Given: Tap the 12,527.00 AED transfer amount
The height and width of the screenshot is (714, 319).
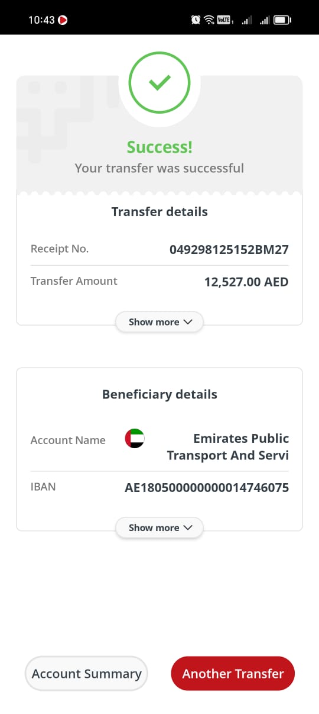Looking at the screenshot, I should tap(246, 282).
